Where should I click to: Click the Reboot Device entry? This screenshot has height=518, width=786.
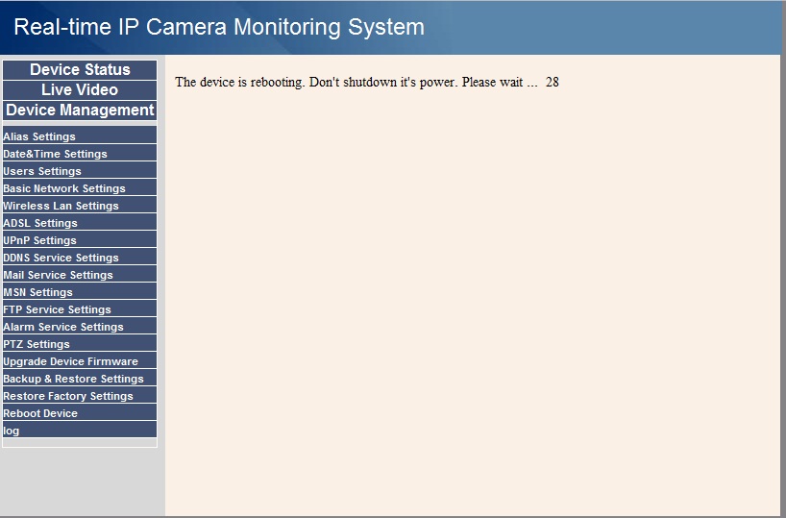tap(80, 412)
